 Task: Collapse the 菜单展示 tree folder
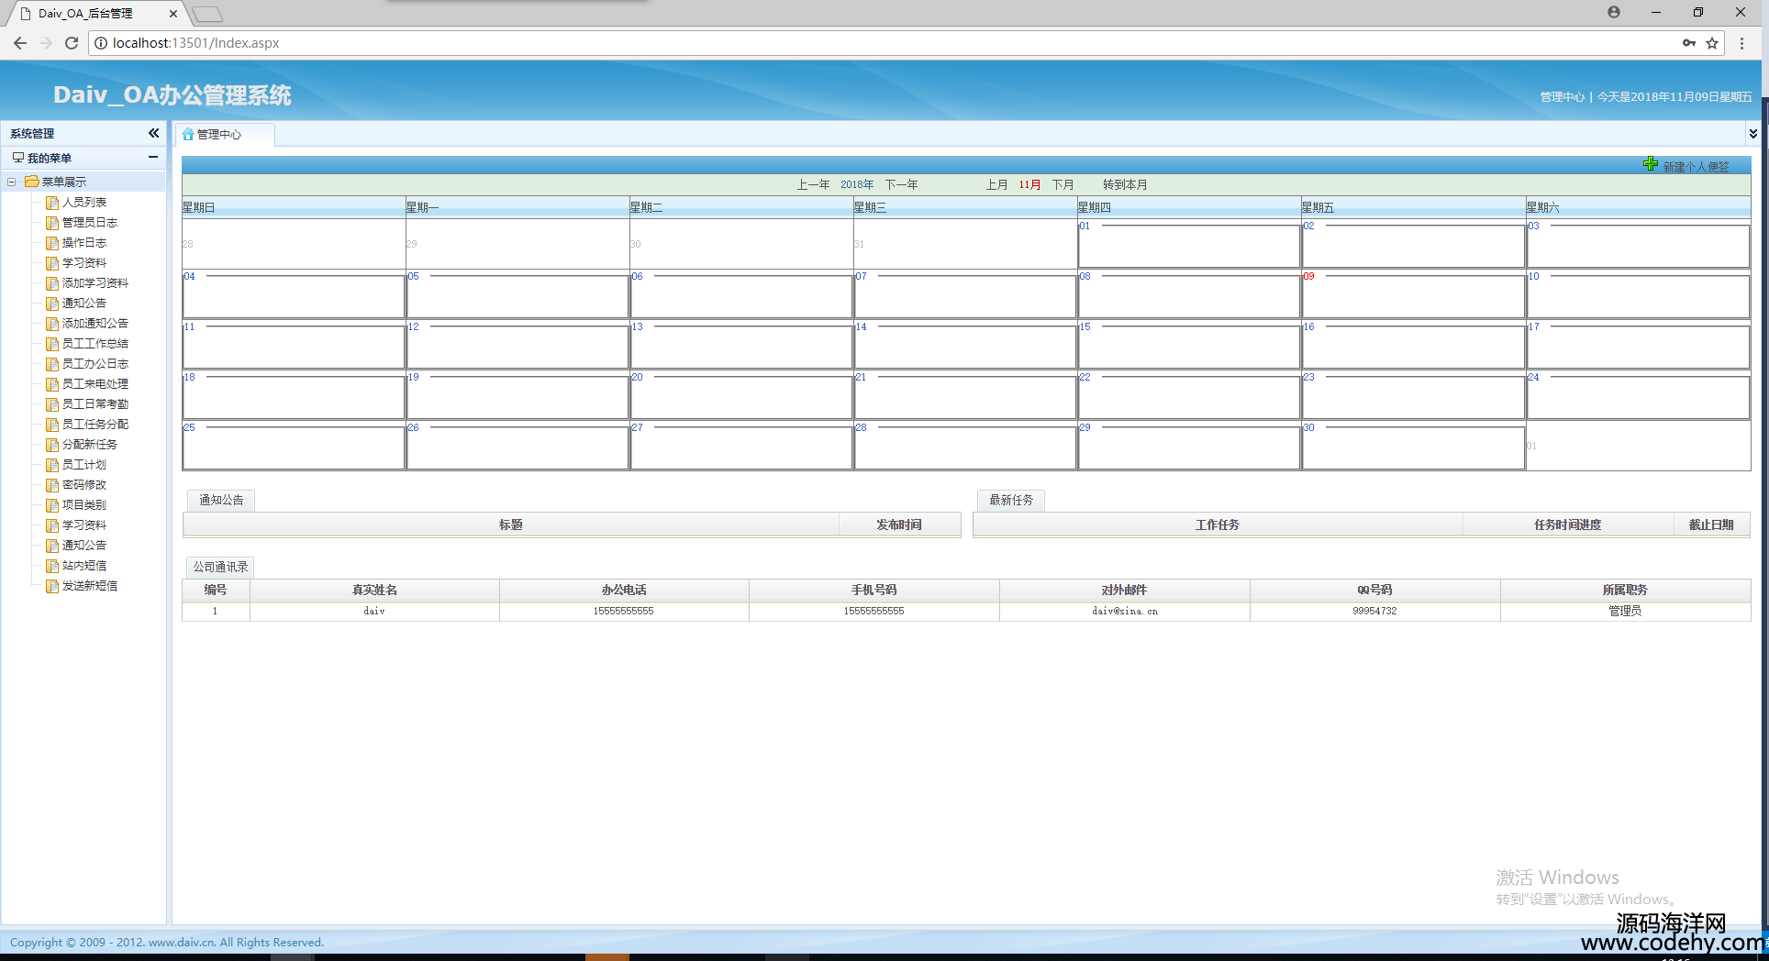pos(12,182)
